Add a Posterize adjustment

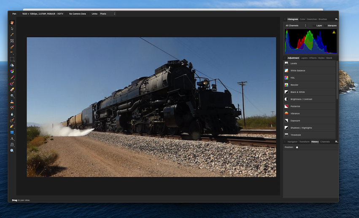pos(310,106)
